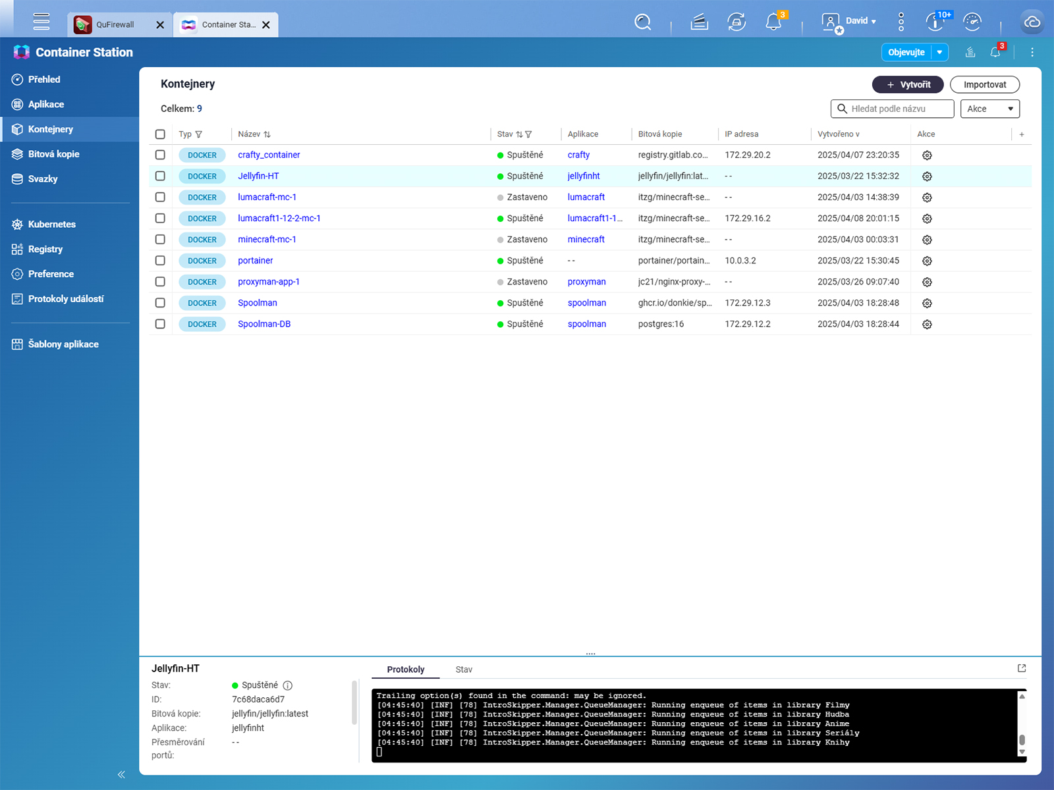
Task: Check the lumacraft1-12-2-mc-1 row checkbox
Action: coord(160,218)
